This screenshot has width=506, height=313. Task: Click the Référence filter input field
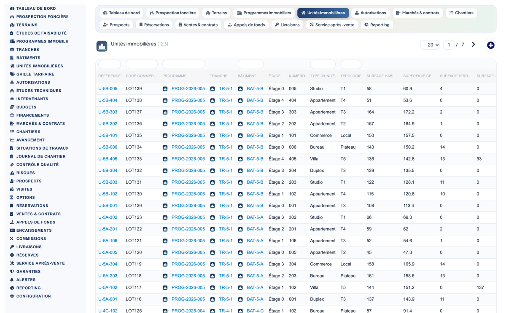109,64
